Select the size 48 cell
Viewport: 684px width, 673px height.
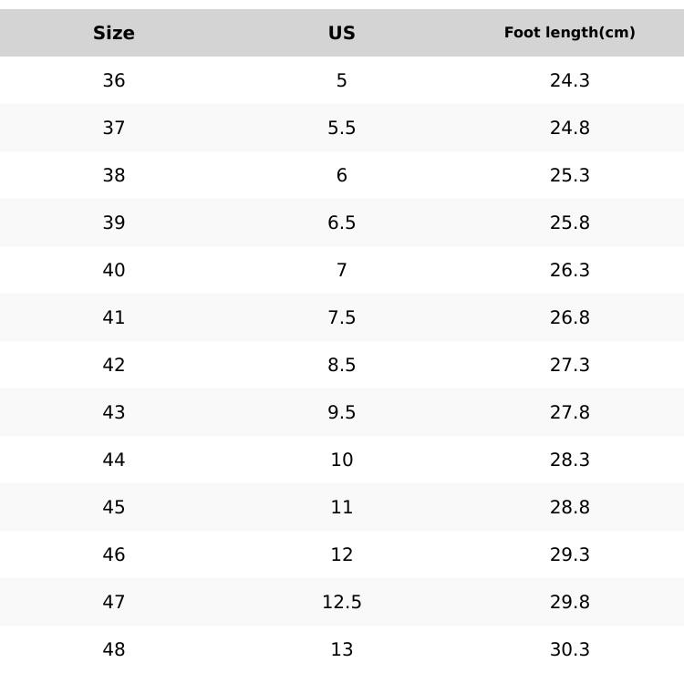click(x=114, y=649)
